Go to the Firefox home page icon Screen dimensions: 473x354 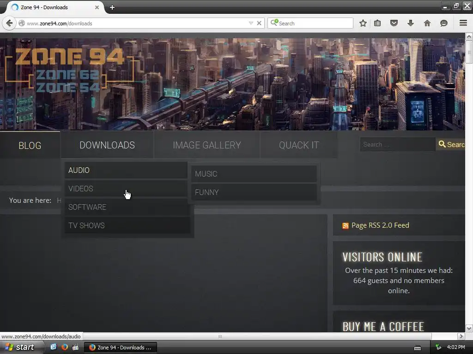click(x=427, y=23)
